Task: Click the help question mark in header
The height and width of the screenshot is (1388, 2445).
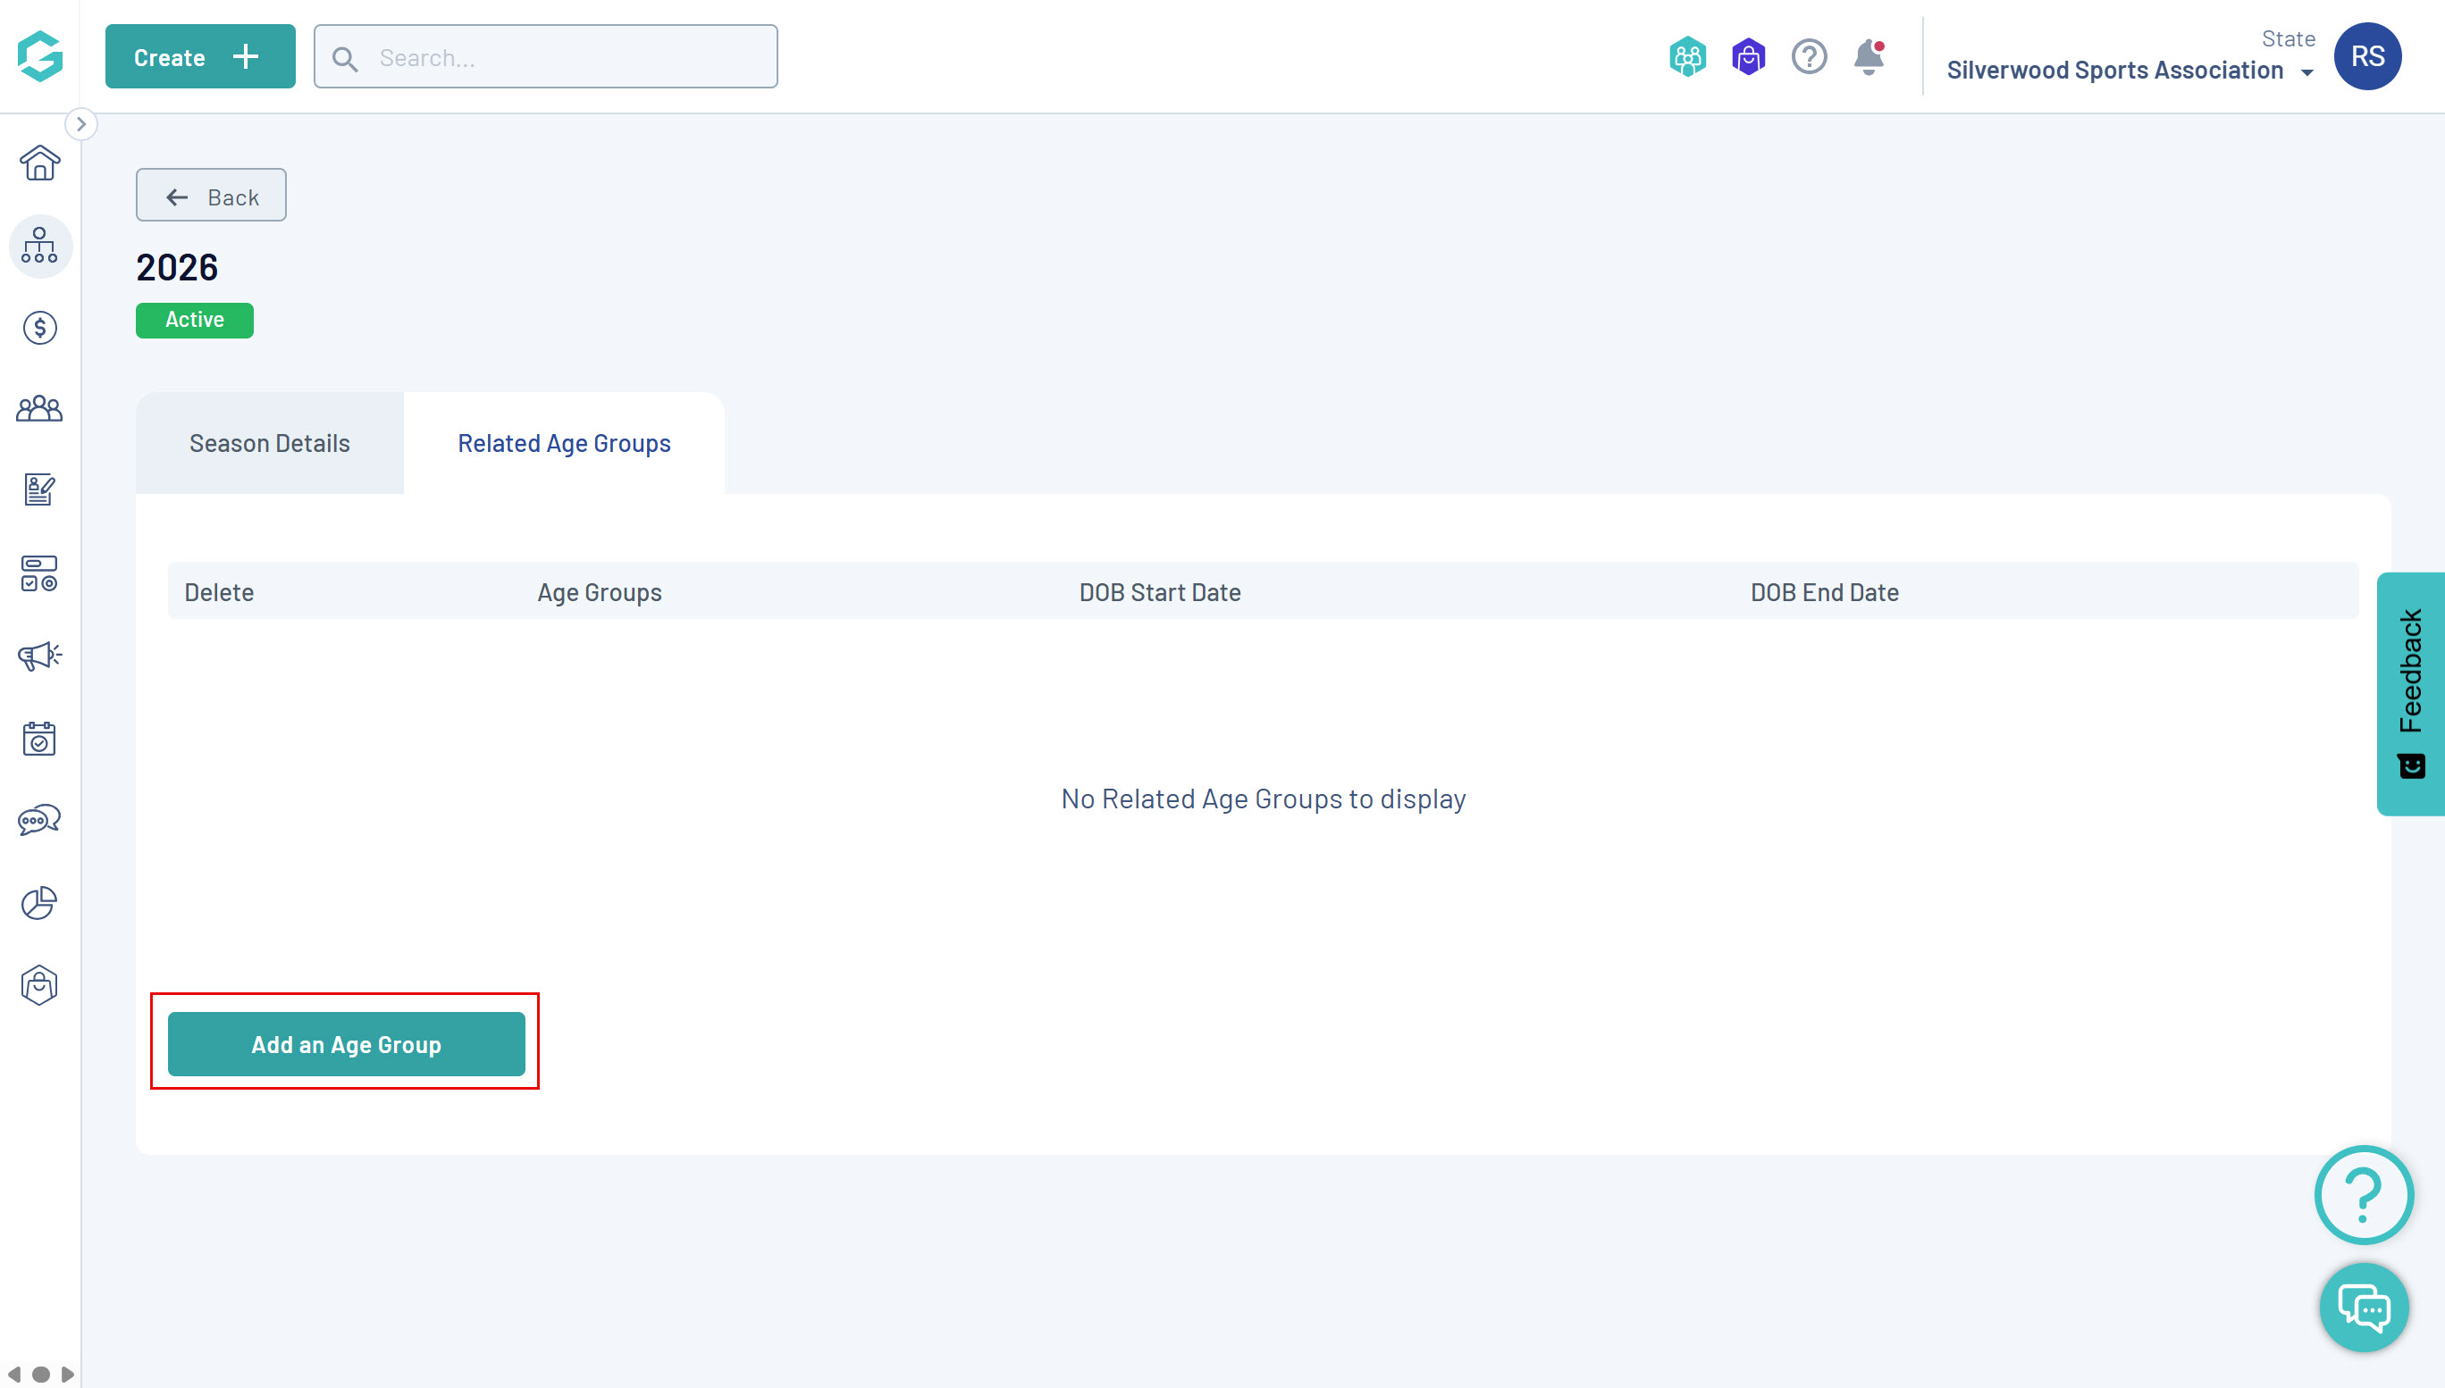Action: (x=1808, y=57)
